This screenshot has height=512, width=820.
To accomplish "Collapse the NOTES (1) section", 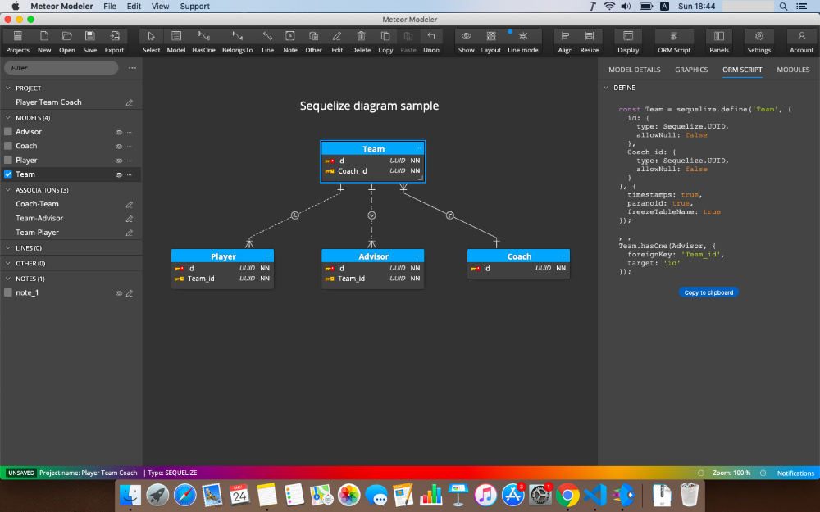I will (8, 279).
